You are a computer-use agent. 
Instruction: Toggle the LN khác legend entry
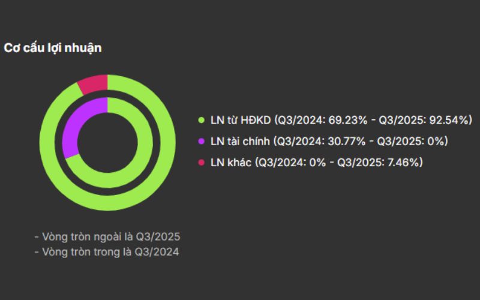232,162
